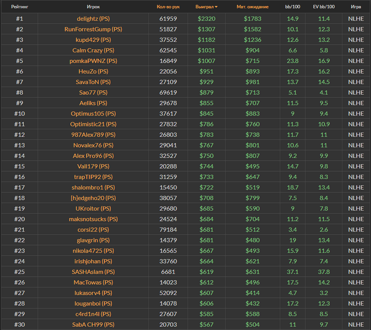Select rank #15 row number
Image resolution: width=371 pixels, height=330 pixels.
pos(20,166)
